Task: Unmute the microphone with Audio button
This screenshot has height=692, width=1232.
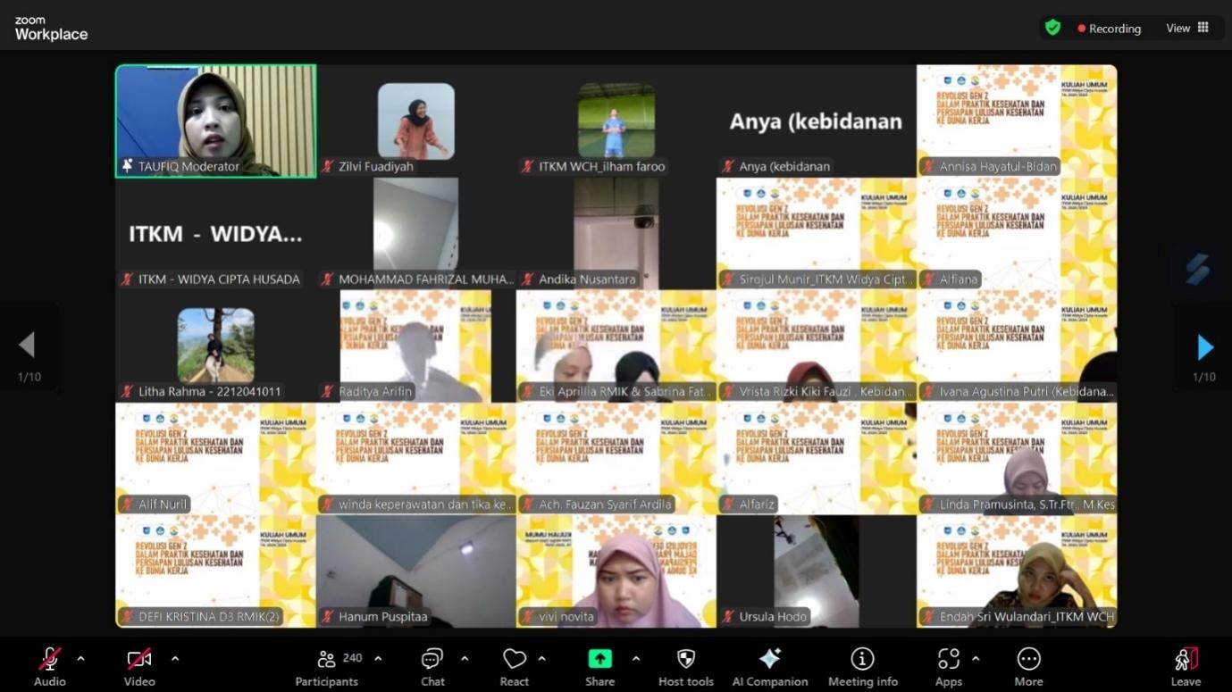Action: [50, 666]
